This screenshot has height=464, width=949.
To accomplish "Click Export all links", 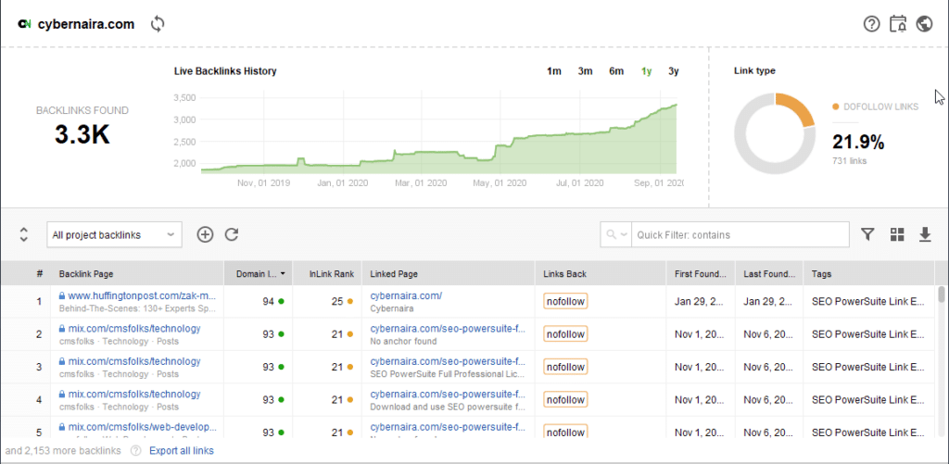I will pyautogui.click(x=181, y=451).
